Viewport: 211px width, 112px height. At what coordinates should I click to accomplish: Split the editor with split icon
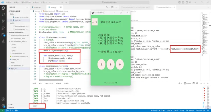click(x=112, y=7)
